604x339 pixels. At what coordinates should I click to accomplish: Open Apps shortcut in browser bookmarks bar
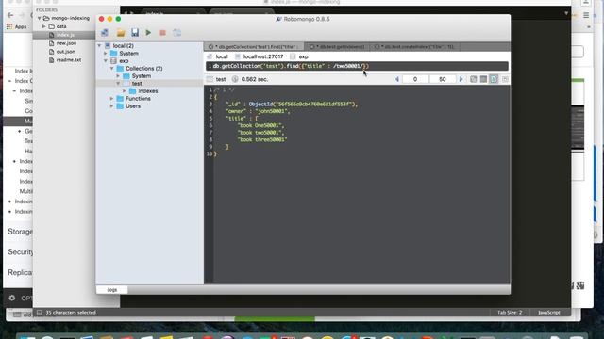point(17,27)
